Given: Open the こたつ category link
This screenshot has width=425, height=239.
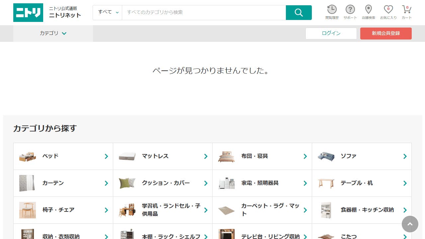Looking at the screenshot, I should click(362, 231).
